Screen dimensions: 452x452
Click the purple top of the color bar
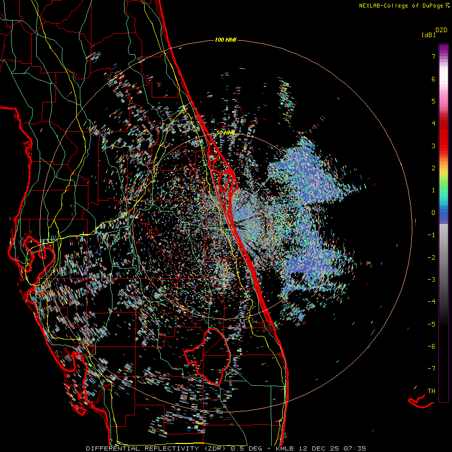(443, 50)
